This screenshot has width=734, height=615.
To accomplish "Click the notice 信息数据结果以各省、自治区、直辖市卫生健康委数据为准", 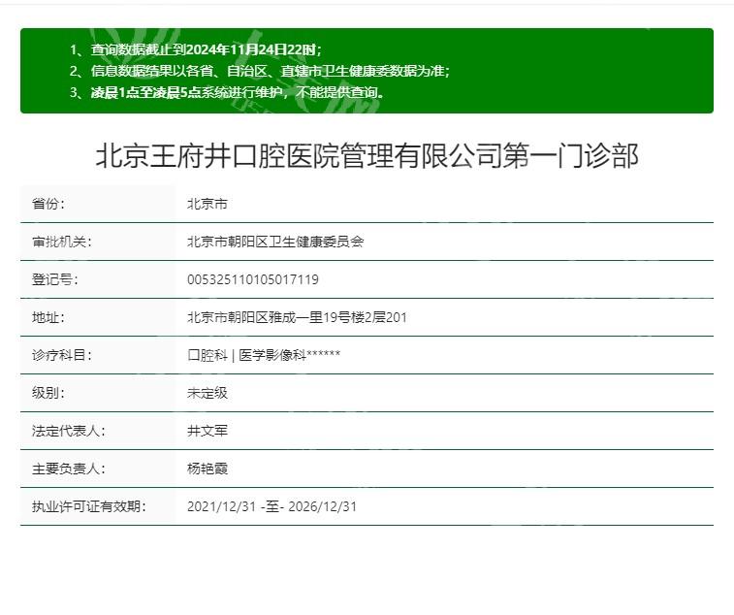I will point(271,71).
